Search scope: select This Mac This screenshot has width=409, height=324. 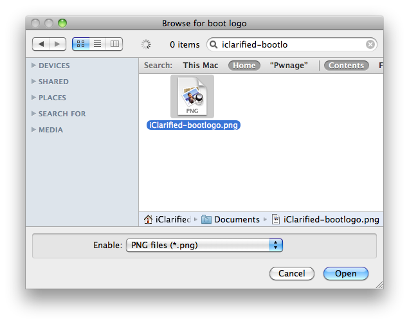coord(201,66)
